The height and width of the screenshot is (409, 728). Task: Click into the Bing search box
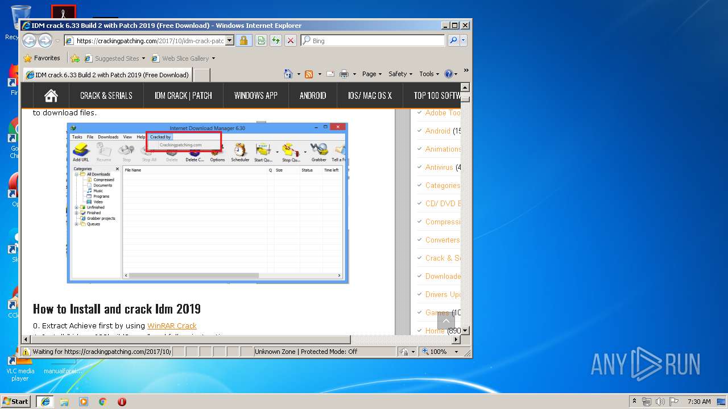click(373, 40)
